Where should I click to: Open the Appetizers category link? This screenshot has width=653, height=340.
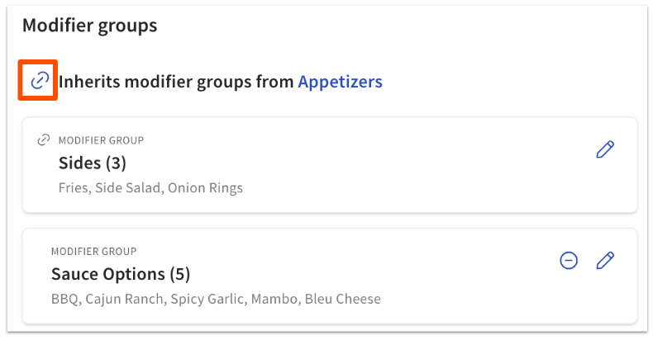coord(340,82)
